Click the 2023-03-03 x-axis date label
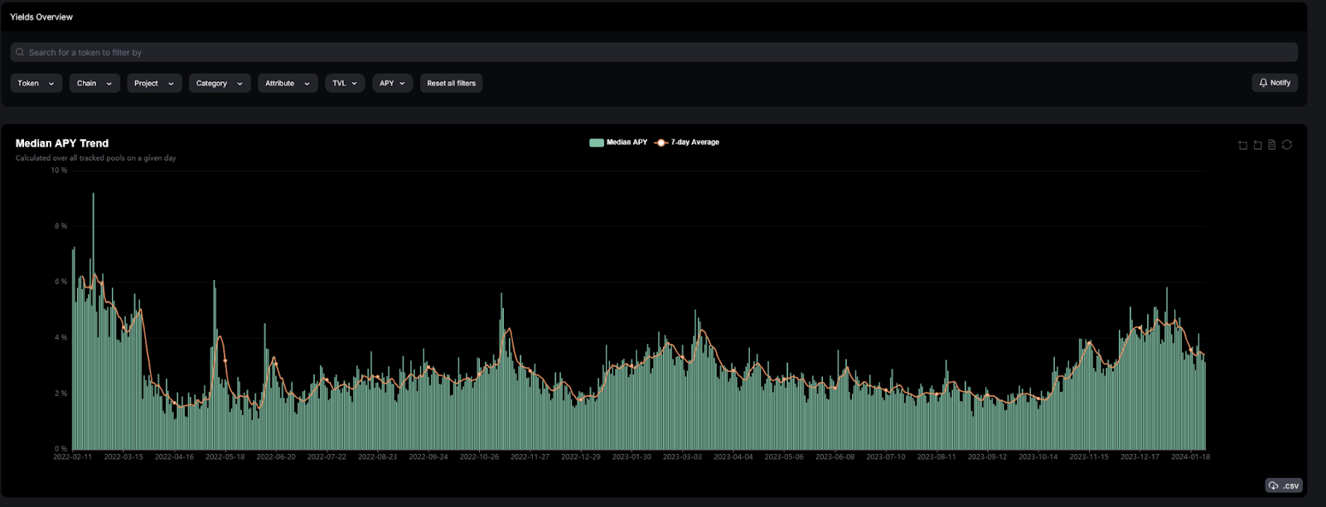Screen dimensions: 1326x507 [682, 457]
